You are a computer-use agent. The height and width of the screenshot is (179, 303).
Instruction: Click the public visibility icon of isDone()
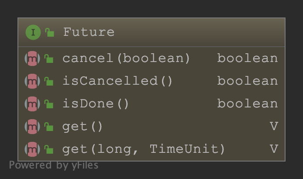[49, 104]
